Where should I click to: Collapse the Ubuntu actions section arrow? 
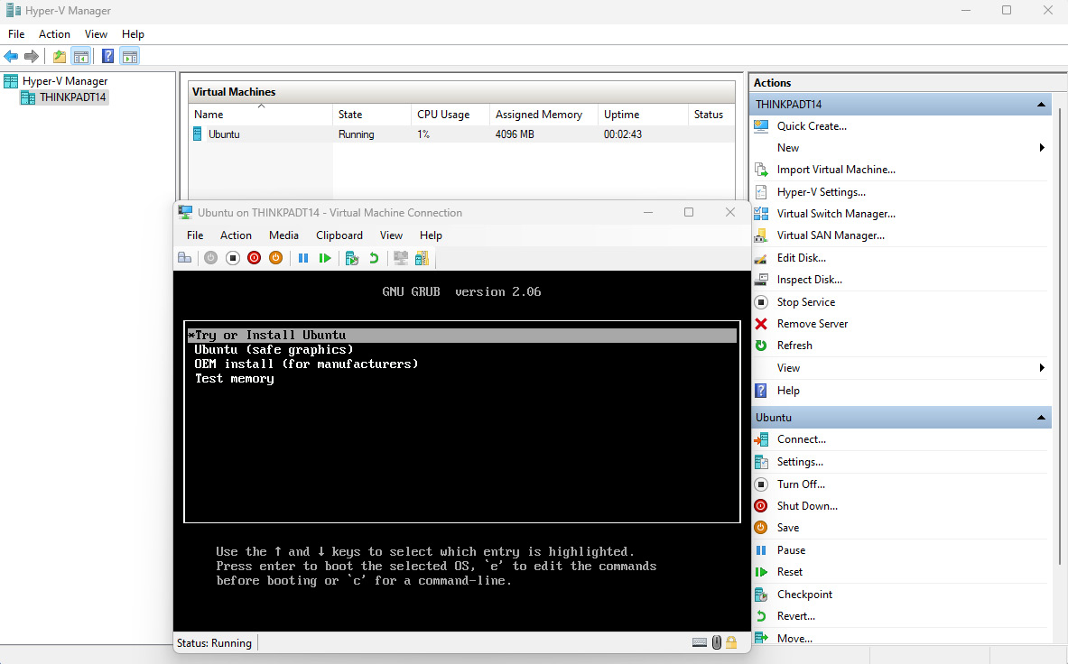(x=1041, y=418)
